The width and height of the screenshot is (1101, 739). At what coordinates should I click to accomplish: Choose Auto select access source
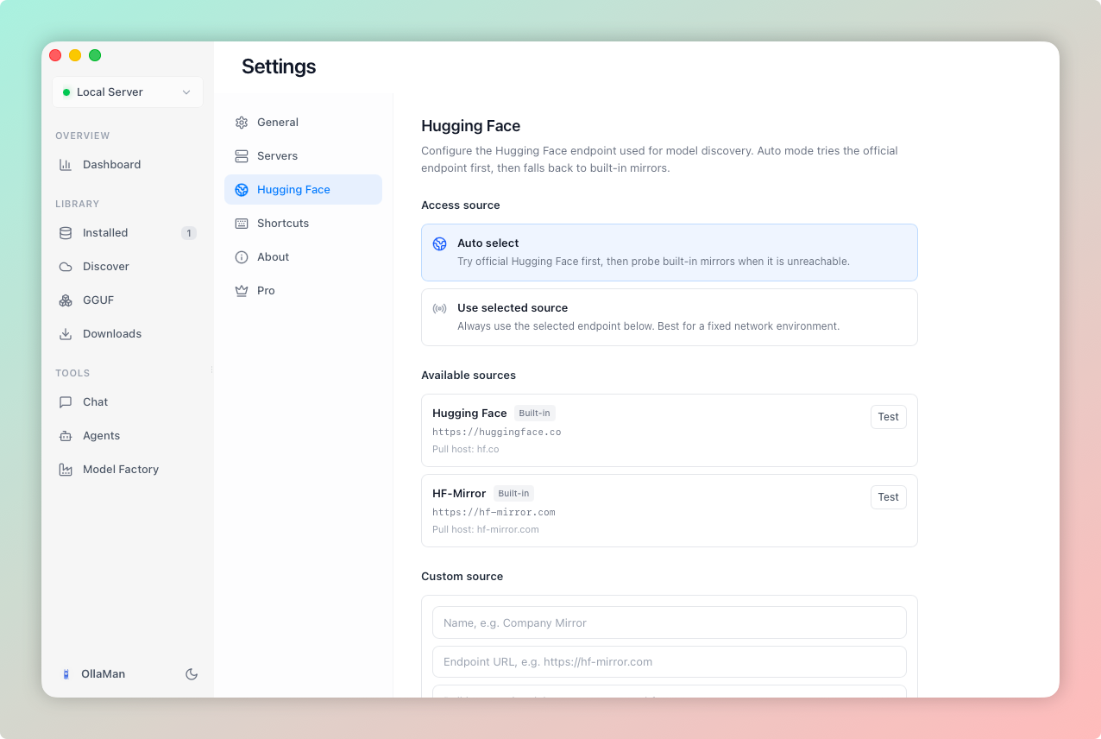[670, 253]
